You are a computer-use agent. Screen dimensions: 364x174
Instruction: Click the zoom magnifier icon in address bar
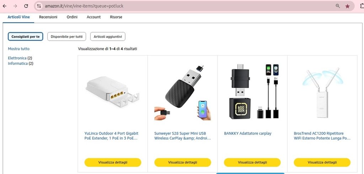click(338, 6)
